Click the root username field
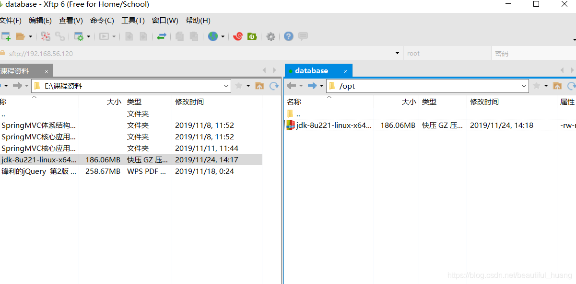 (x=447, y=54)
